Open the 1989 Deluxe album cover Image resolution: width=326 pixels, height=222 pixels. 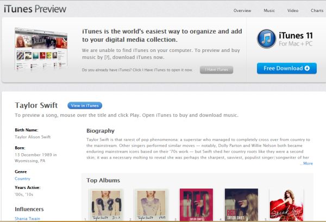106,205
